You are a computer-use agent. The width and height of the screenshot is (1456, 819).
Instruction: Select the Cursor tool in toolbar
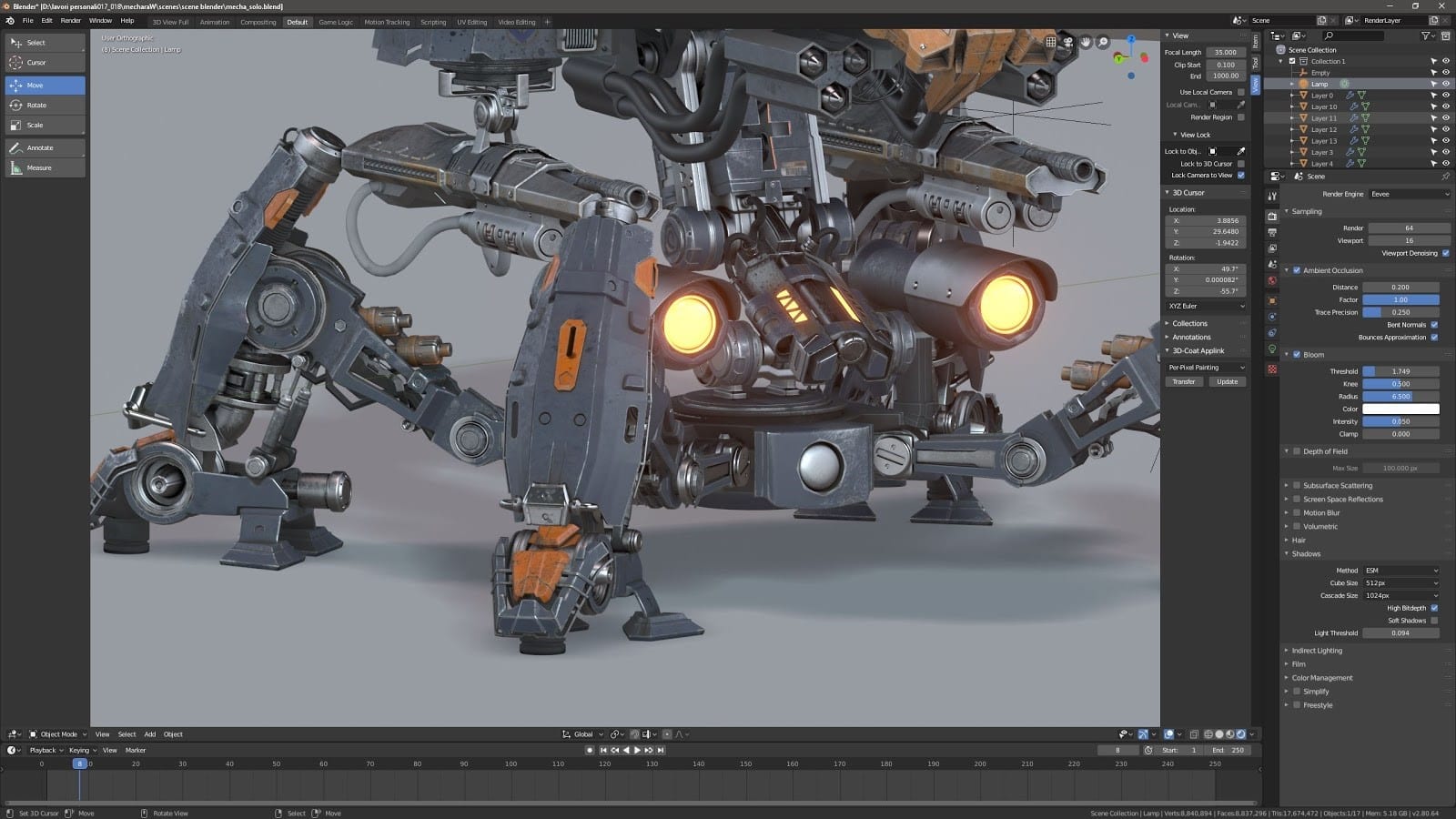click(x=45, y=63)
